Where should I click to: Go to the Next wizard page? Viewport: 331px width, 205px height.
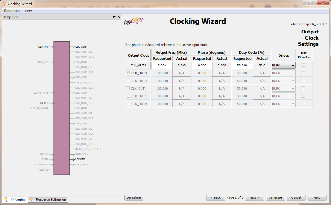[254, 197]
